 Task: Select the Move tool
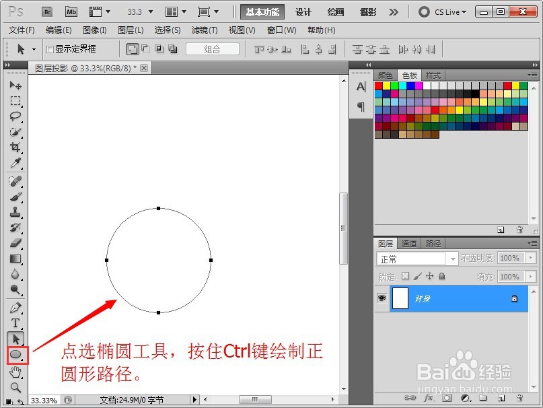point(15,85)
